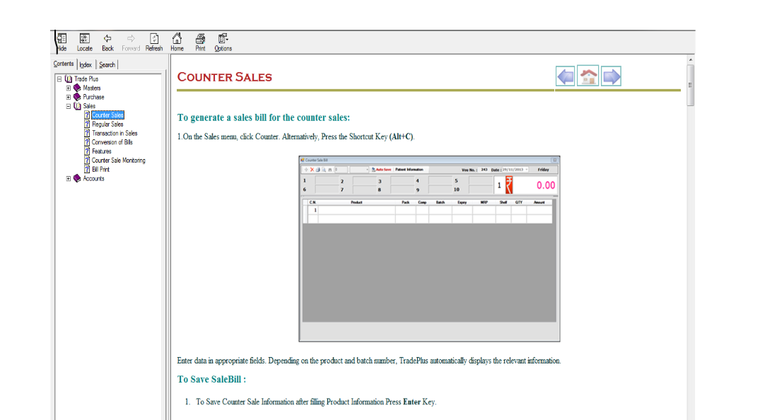Go to next topic with right arrow
The width and height of the screenshot is (777, 420).
pyautogui.click(x=611, y=76)
